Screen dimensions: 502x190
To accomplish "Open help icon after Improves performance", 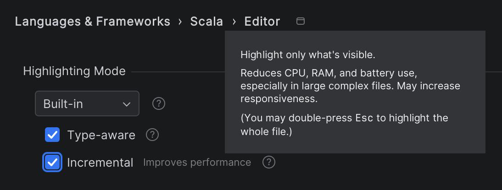I will tap(269, 162).
